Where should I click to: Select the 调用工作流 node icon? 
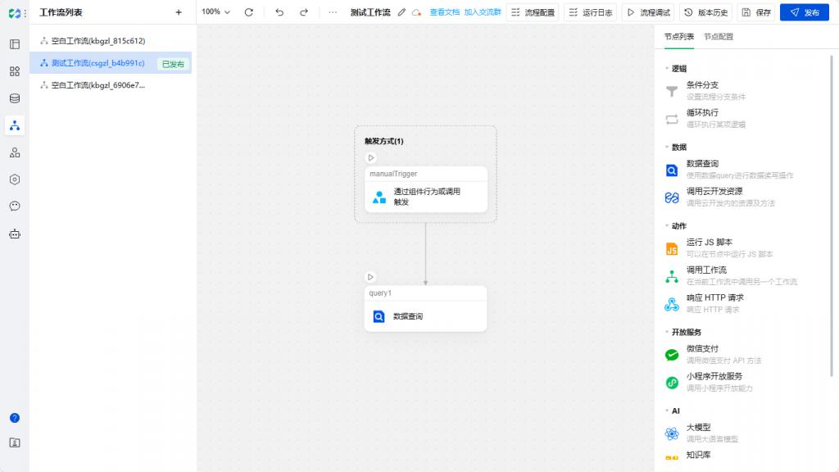tap(672, 277)
